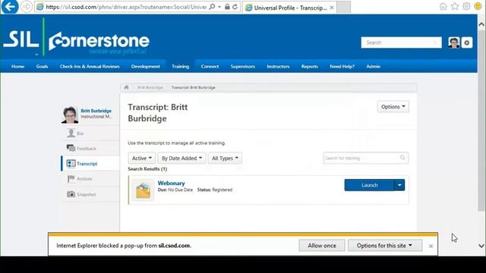486x273 pixels.
Task: Close the Universal Profile browser tab
Action: pos(332,8)
